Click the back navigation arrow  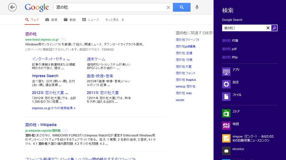coord(12,7)
